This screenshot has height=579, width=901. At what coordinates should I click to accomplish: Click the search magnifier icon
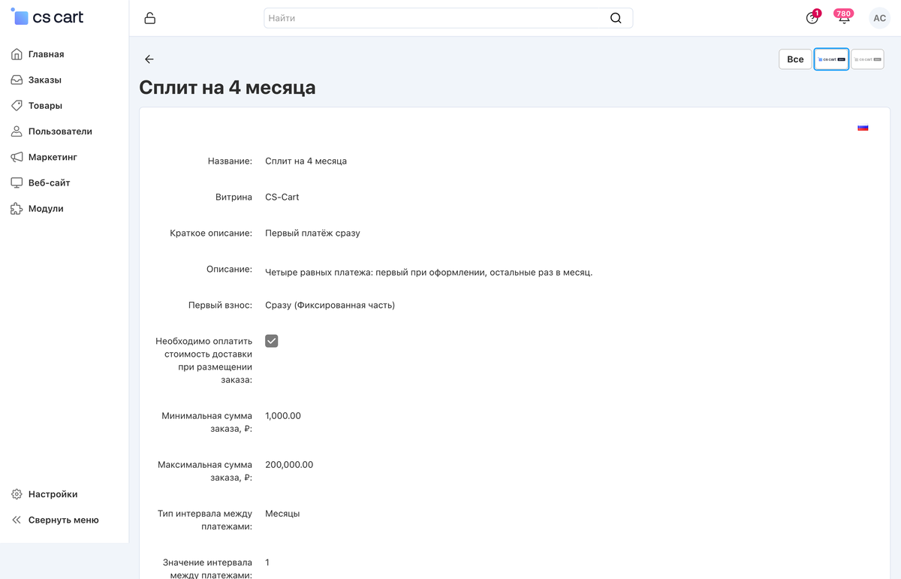tap(616, 18)
